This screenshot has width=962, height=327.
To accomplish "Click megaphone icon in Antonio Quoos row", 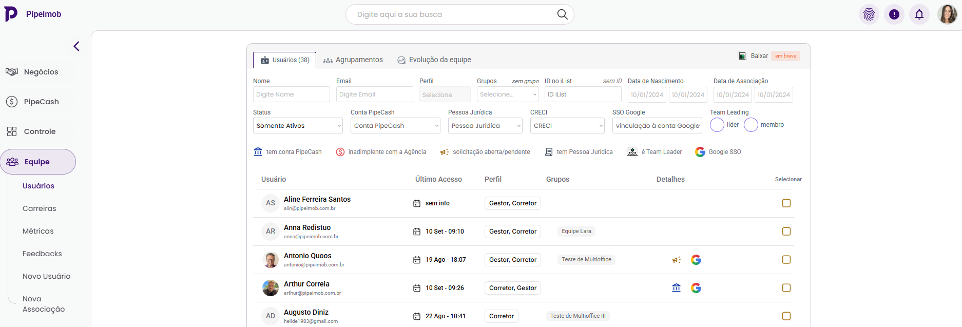I will (x=676, y=260).
